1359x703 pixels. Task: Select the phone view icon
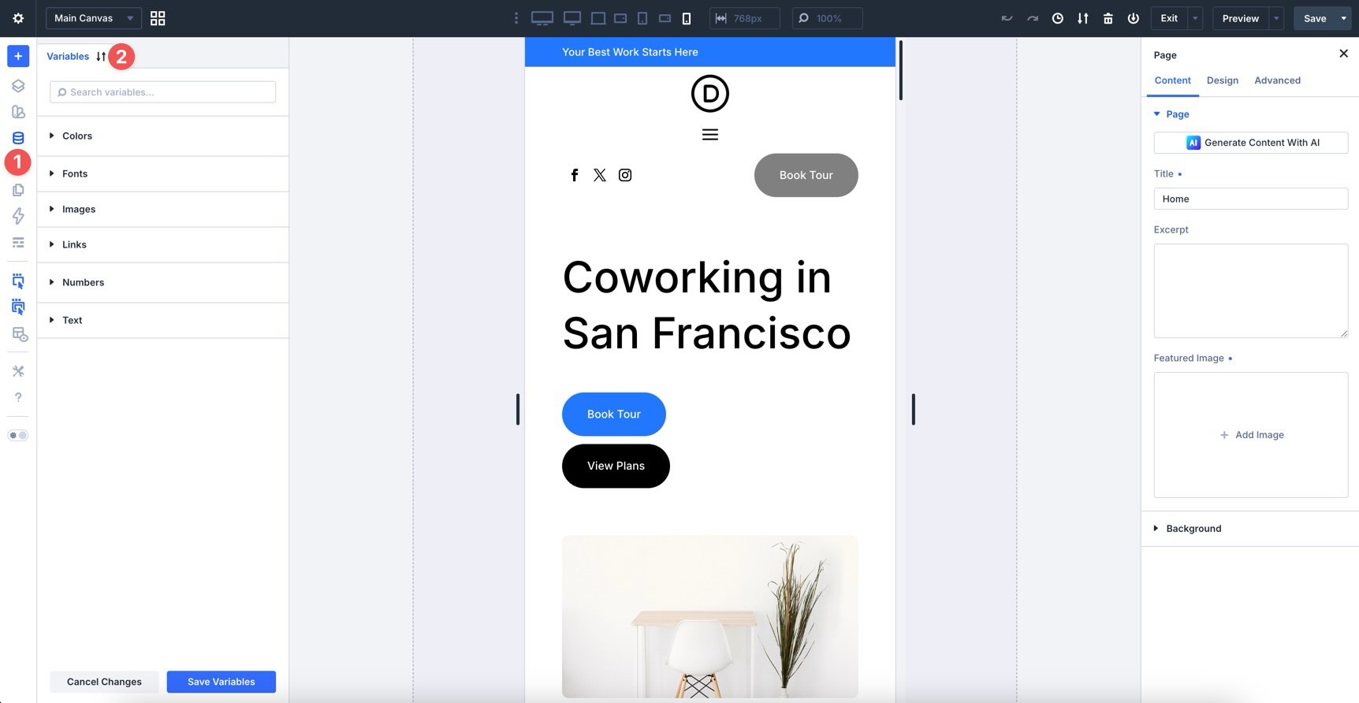pyautogui.click(x=687, y=18)
